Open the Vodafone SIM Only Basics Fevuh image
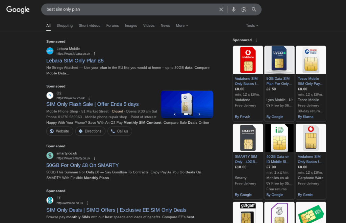The width and height of the screenshot is (346, 223). tap(248, 60)
